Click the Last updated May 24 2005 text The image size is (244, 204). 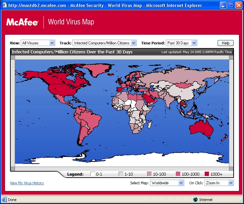click(x=197, y=52)
